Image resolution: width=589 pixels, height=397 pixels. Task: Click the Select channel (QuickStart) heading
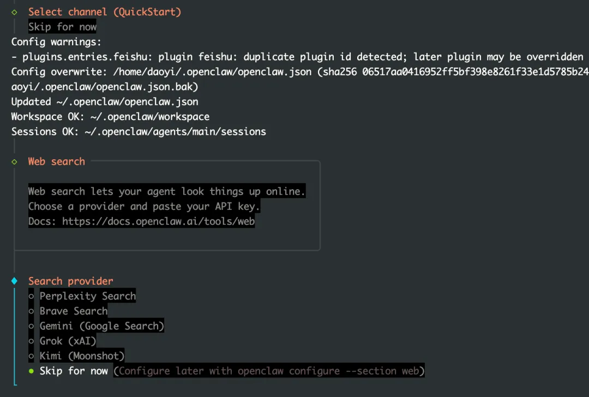105,12
